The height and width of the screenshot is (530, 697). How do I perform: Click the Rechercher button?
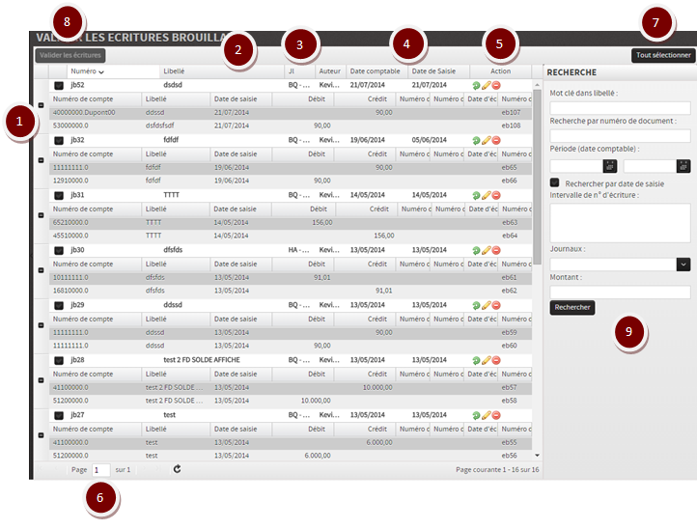tap(572, 308)
